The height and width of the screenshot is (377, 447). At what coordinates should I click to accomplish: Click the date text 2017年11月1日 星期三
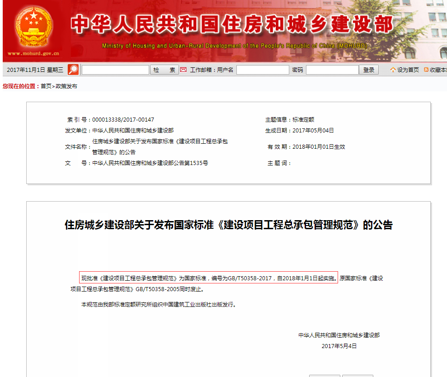35,70
